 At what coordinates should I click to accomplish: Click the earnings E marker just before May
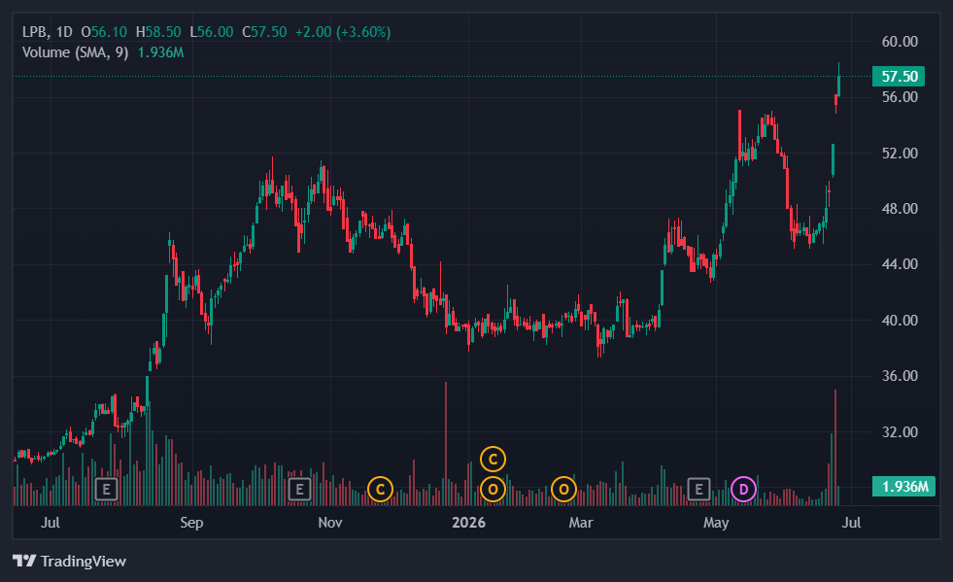[x=698, y=489]
